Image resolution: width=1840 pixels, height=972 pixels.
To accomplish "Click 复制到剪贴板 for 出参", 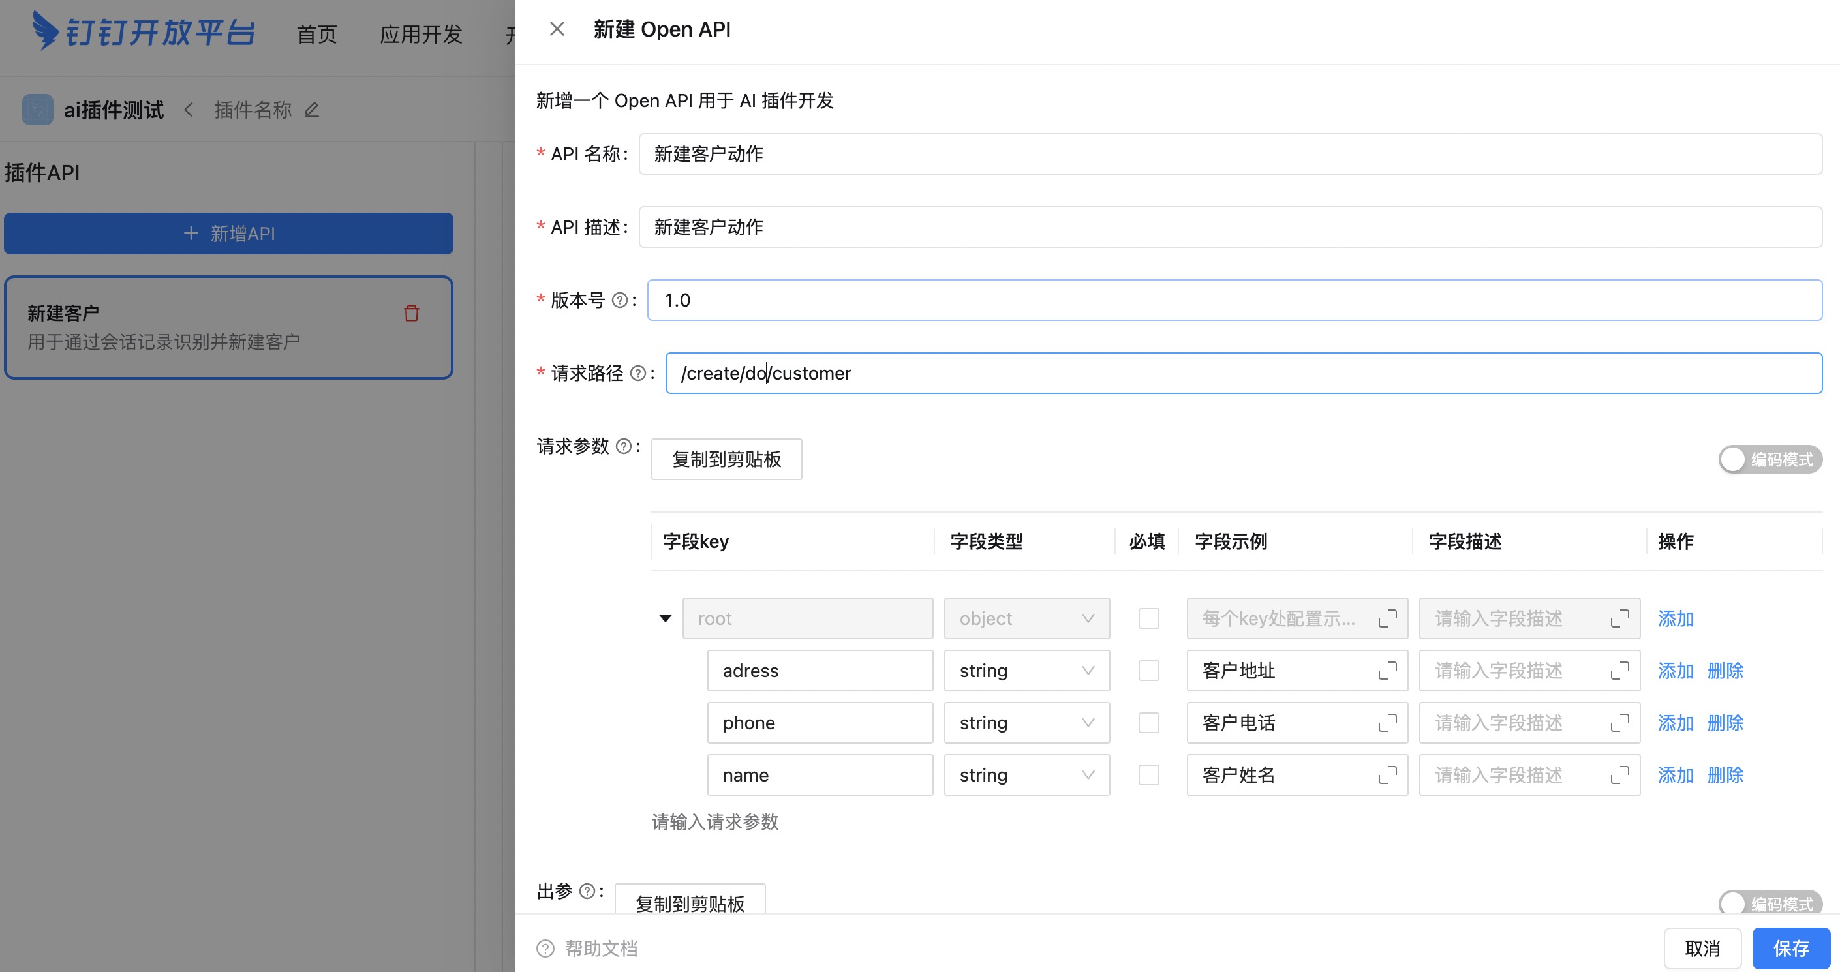I will tap(690, 900).
